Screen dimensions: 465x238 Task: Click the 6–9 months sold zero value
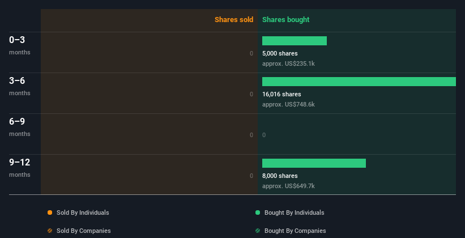[x=251, y=135]
